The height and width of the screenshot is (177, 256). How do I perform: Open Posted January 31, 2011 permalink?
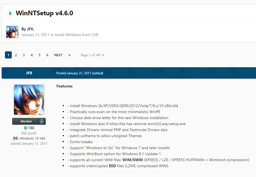point(74,73)
